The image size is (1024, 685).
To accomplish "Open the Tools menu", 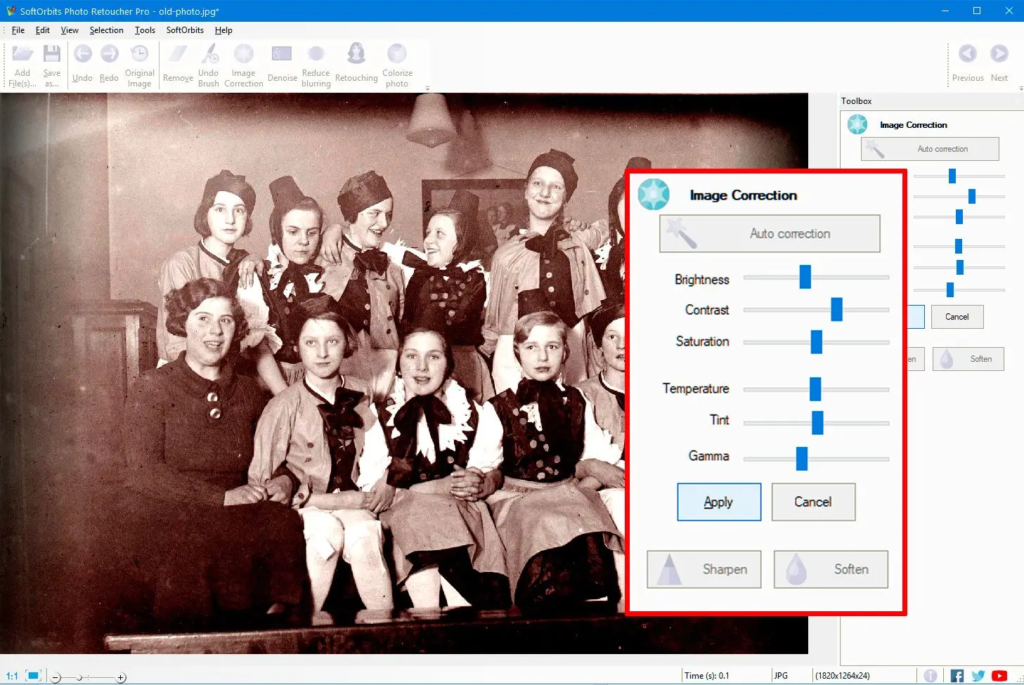I will 145,30.
